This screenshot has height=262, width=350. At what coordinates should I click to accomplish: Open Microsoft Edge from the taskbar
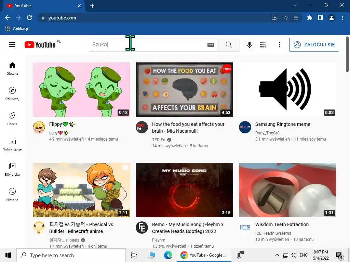pos(168,255)
